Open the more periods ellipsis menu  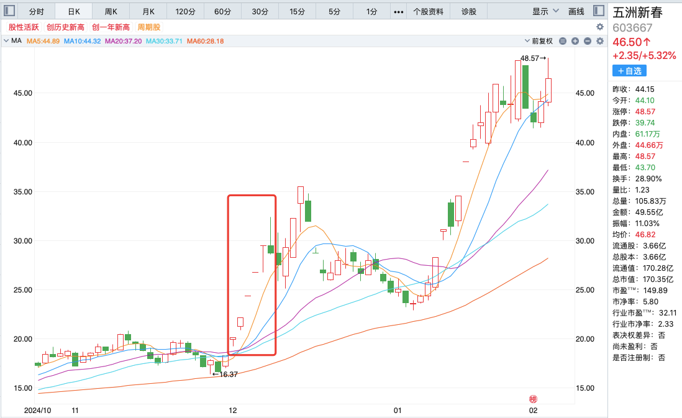pos(398,12)
